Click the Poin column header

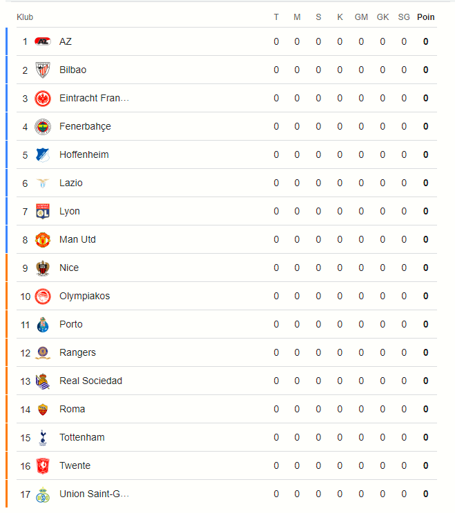pyautogui.click(x=425, y=17)
